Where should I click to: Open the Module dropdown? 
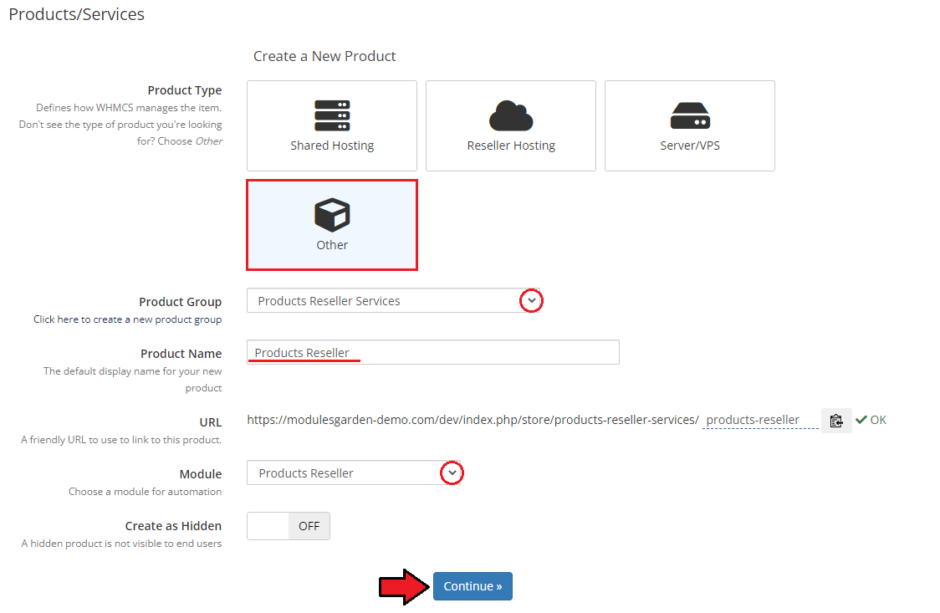pyautogui.click(x=355, y=473)
